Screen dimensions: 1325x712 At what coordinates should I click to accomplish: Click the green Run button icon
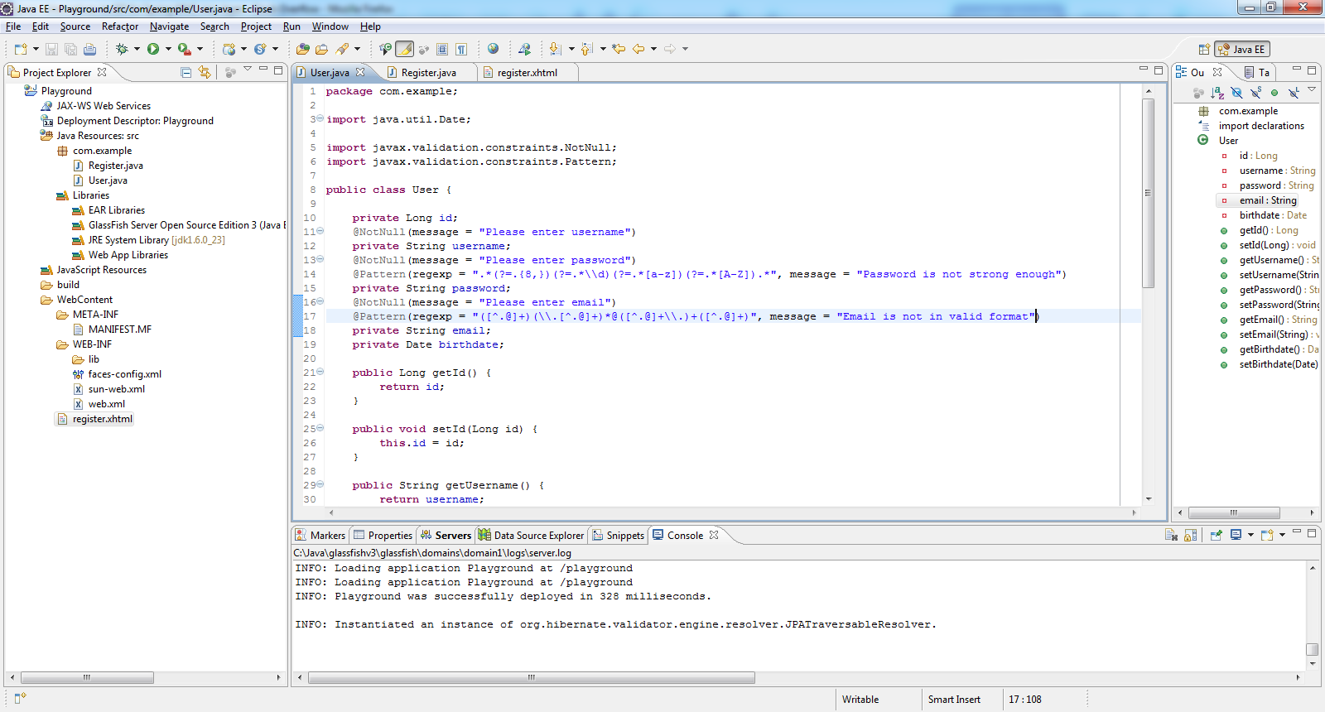coord(153,49)
